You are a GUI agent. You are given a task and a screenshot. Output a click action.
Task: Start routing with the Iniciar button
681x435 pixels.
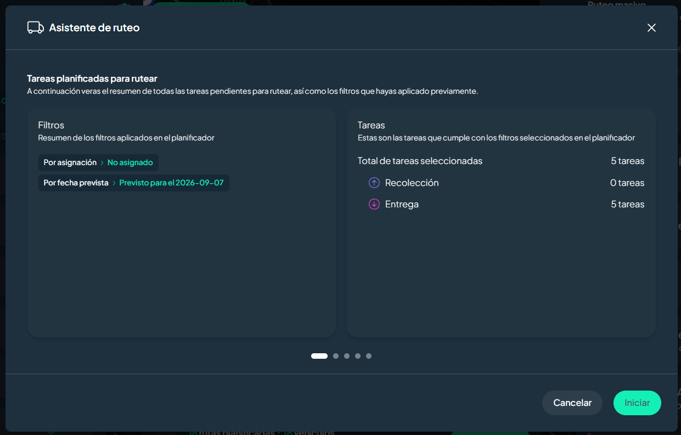(637, 403)
